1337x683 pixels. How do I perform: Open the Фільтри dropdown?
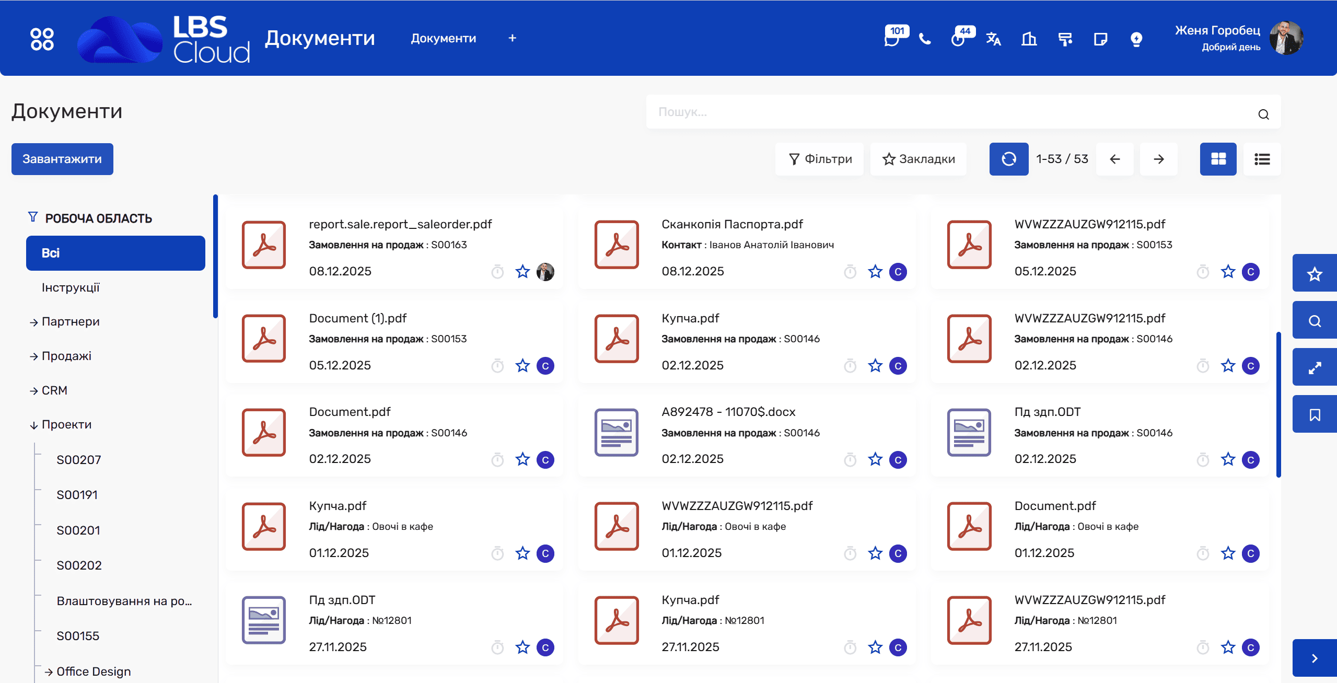(819, 159)
